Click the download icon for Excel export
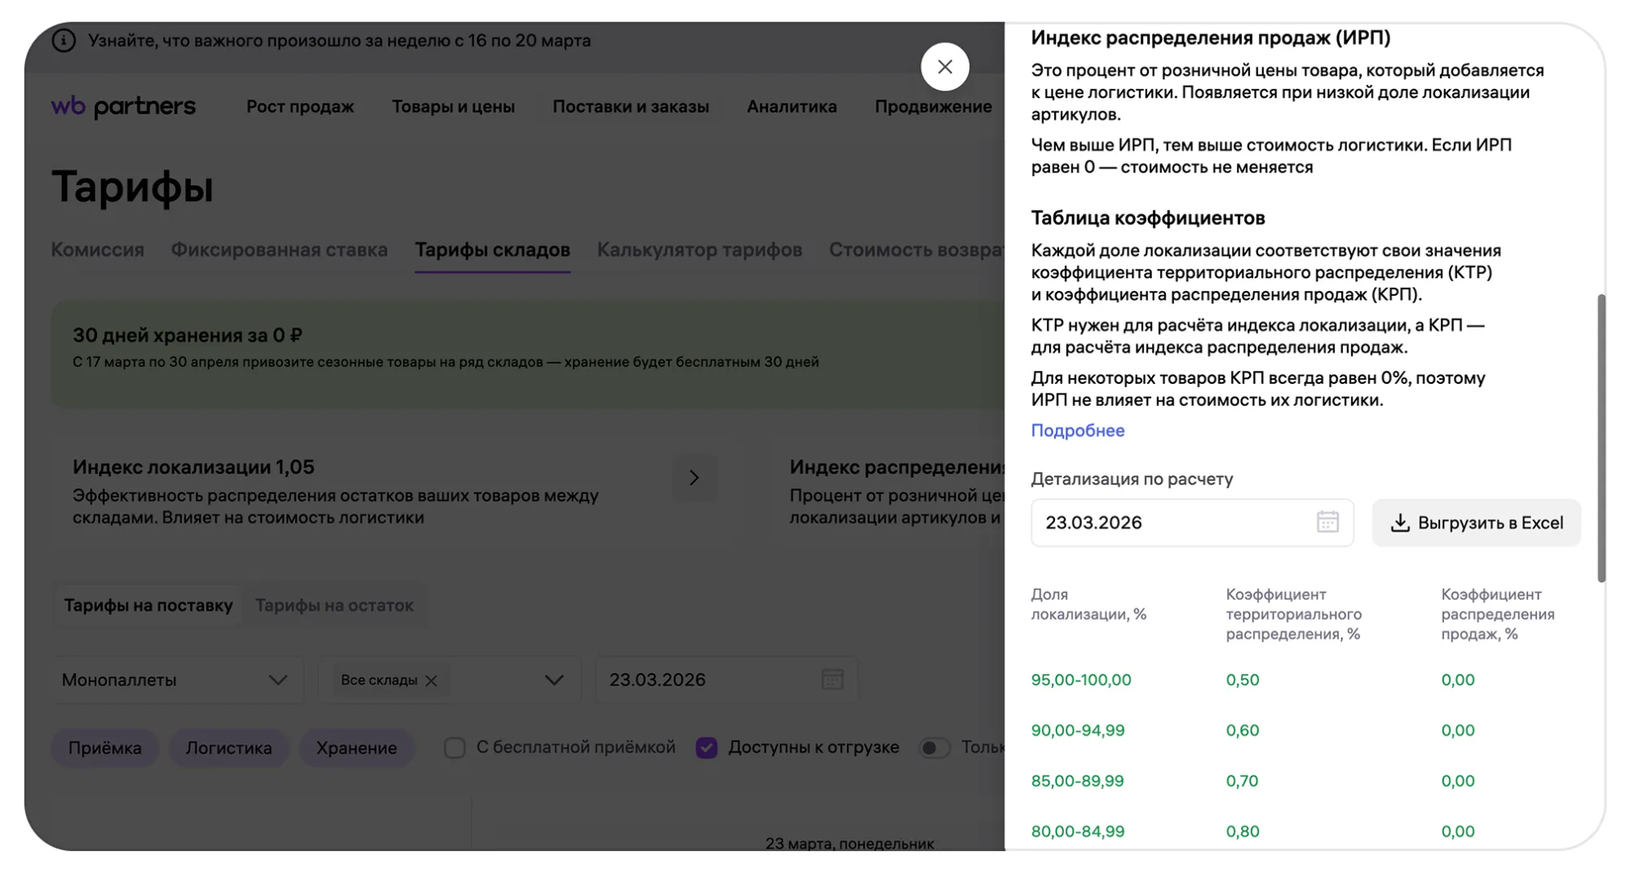The height and width of the screenshot is (873, 1631). click(x=1399, y=522)
